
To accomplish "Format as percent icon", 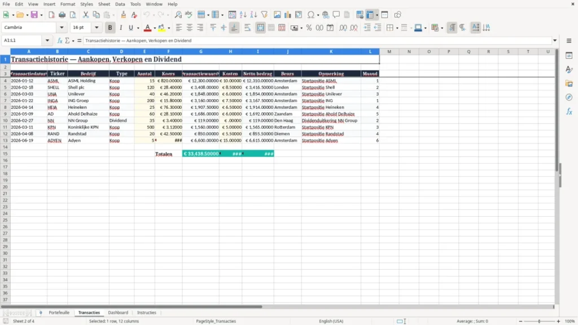I will (x=309, y=28).
